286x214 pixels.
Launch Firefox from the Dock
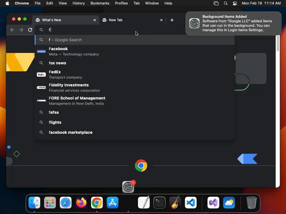[x=81, y=203]
